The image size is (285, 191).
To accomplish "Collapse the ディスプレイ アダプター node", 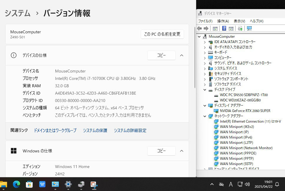I will pos(205,106).
